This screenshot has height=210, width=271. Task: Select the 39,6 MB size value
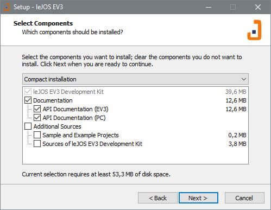tap(236, 92)
